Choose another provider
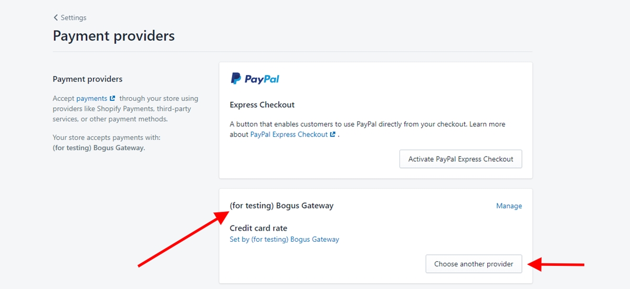 [x=474, y=264]
